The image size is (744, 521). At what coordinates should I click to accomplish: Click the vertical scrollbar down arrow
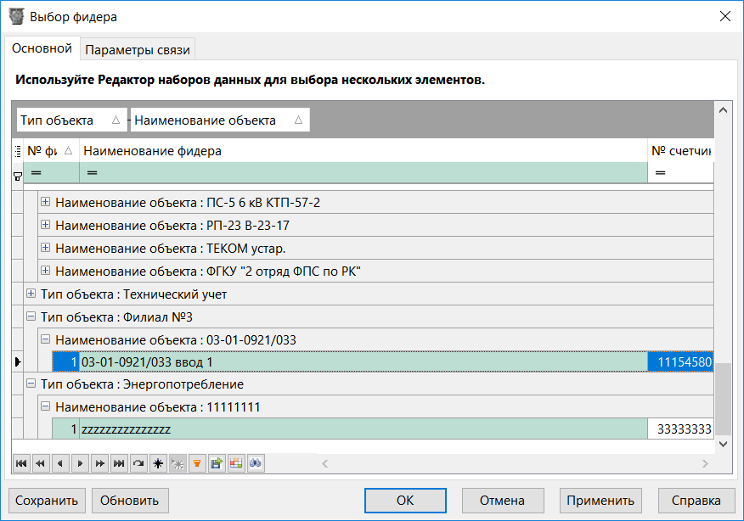tap(723, 444)
